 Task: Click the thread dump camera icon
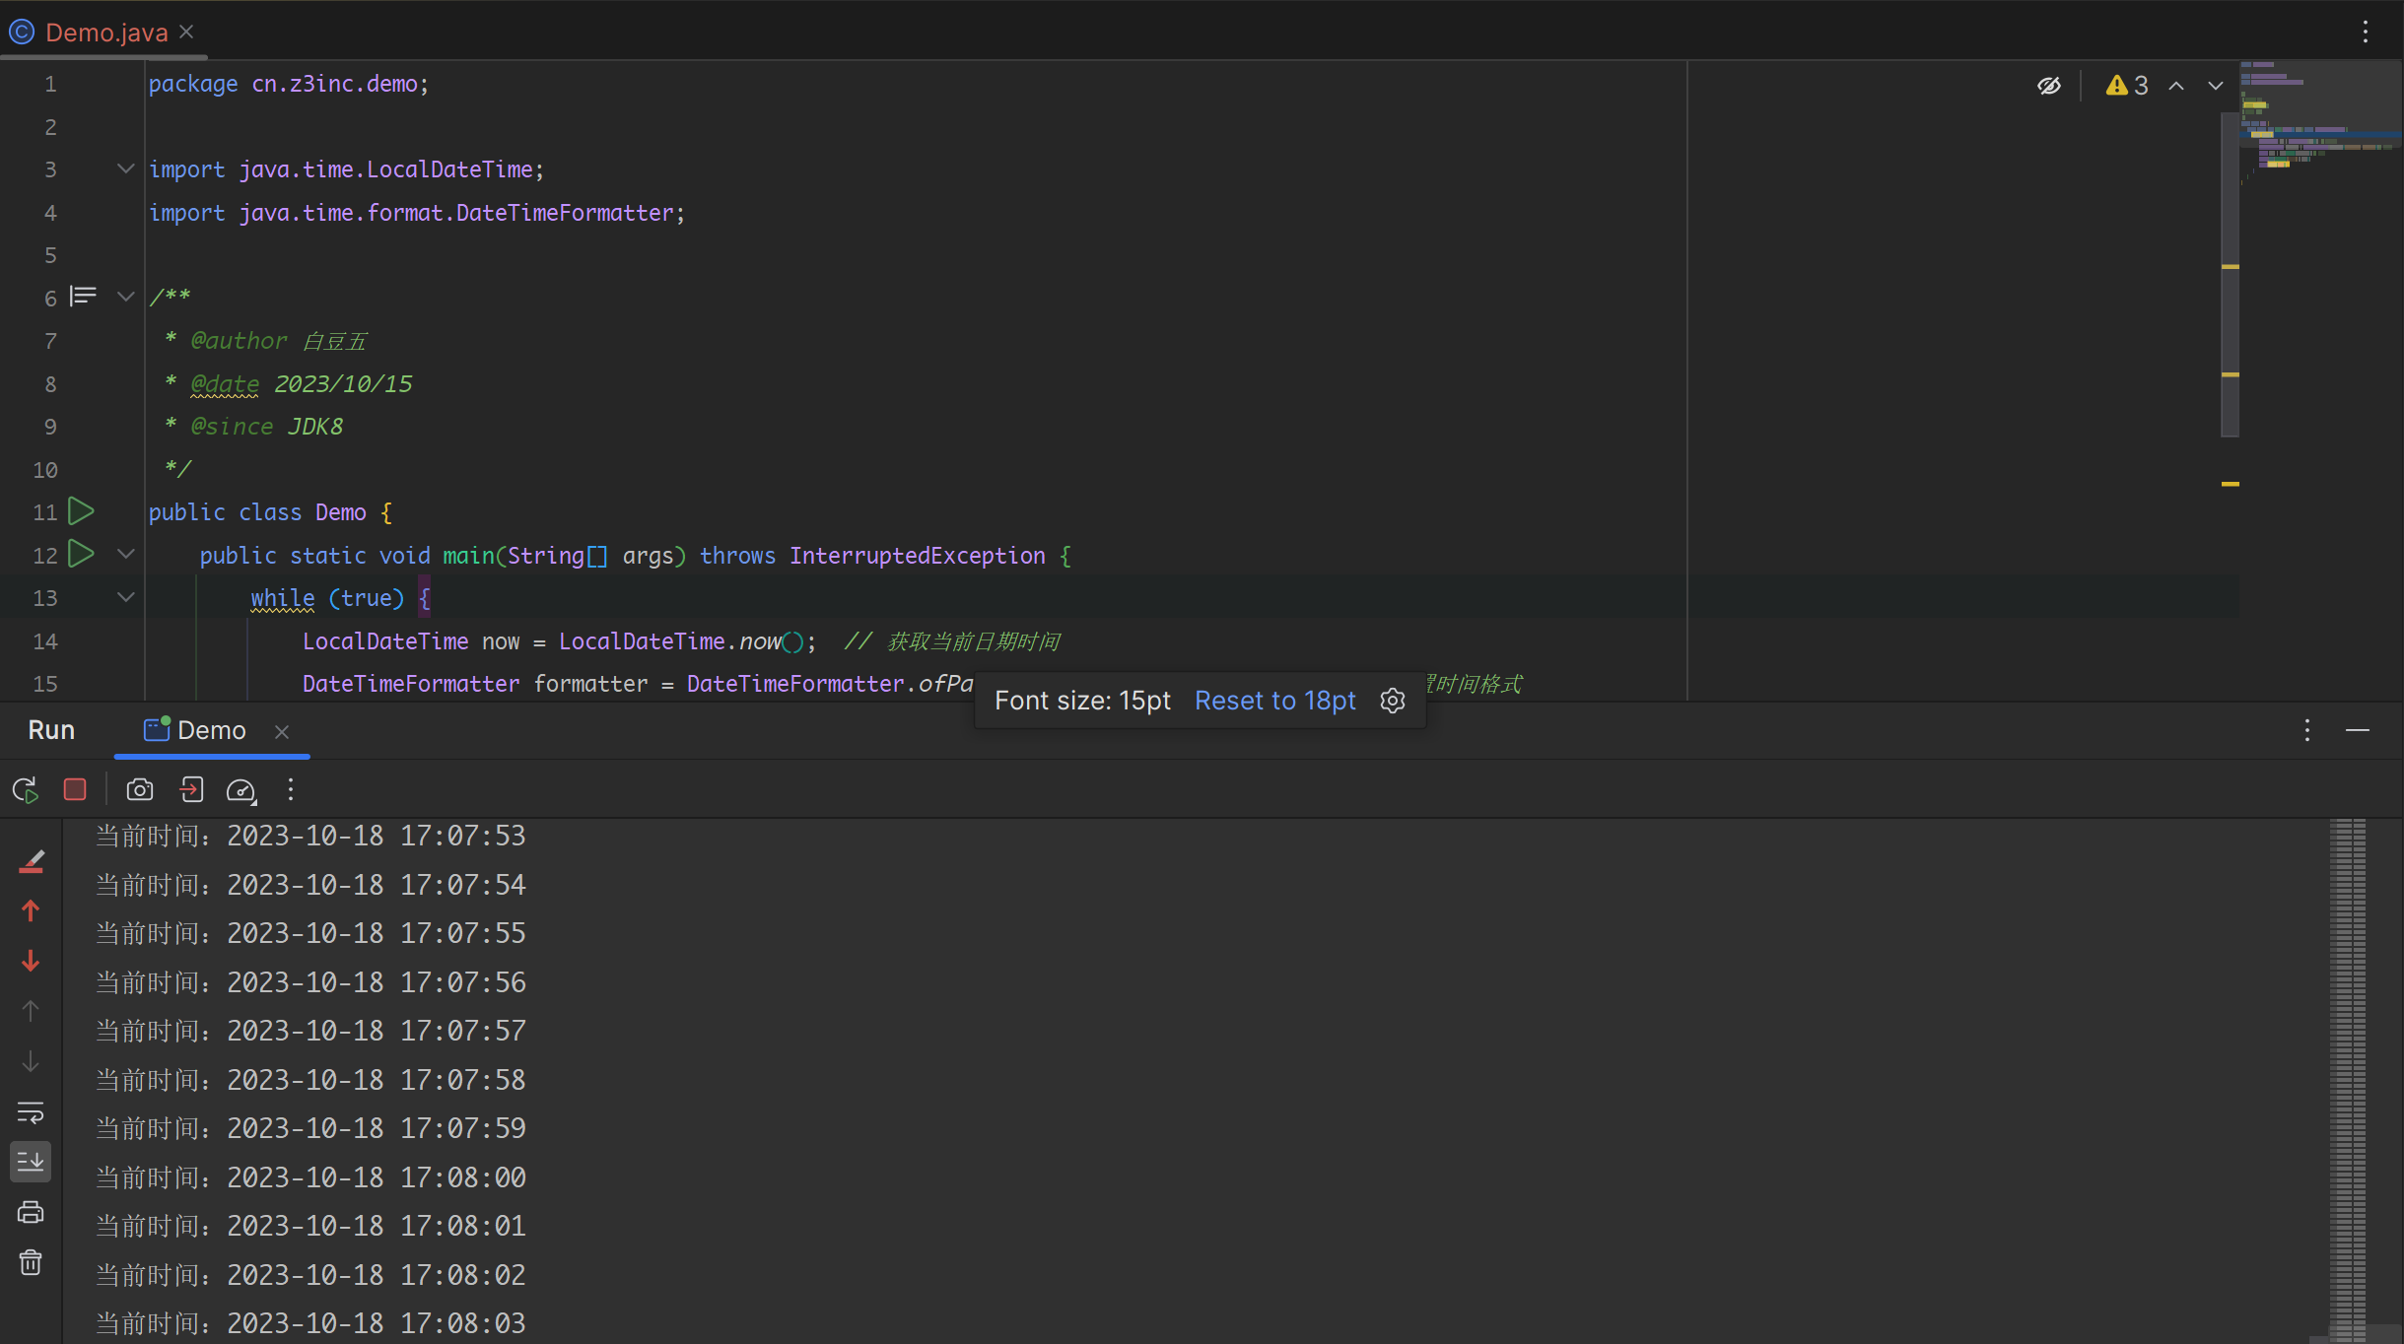tap(140, 789)
